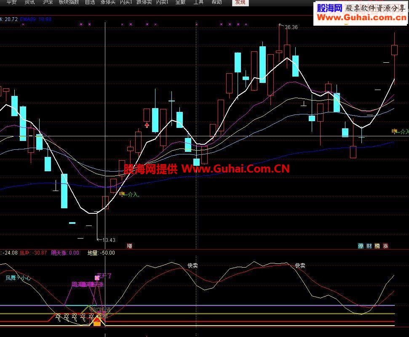
Task: Click the 停 indicator icon
Action: (x=361, y=246)
